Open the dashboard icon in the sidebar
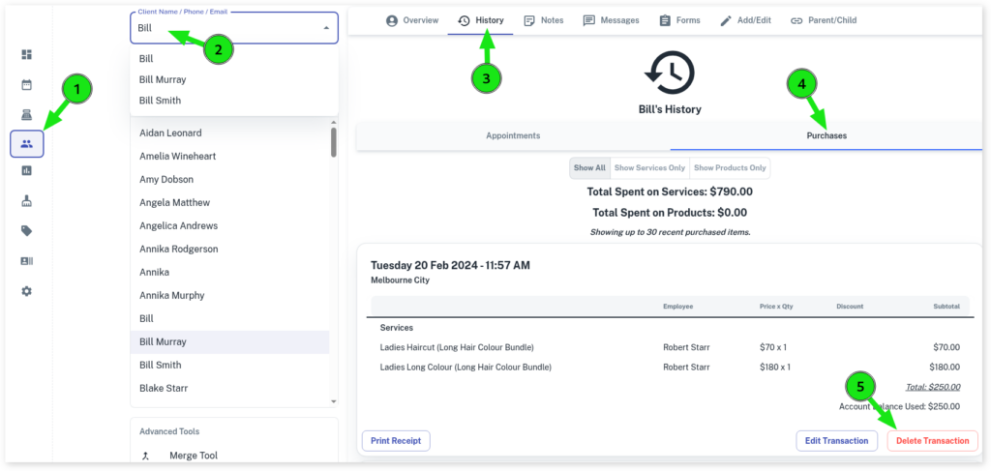Screen dimensions: 991x471 27,55
